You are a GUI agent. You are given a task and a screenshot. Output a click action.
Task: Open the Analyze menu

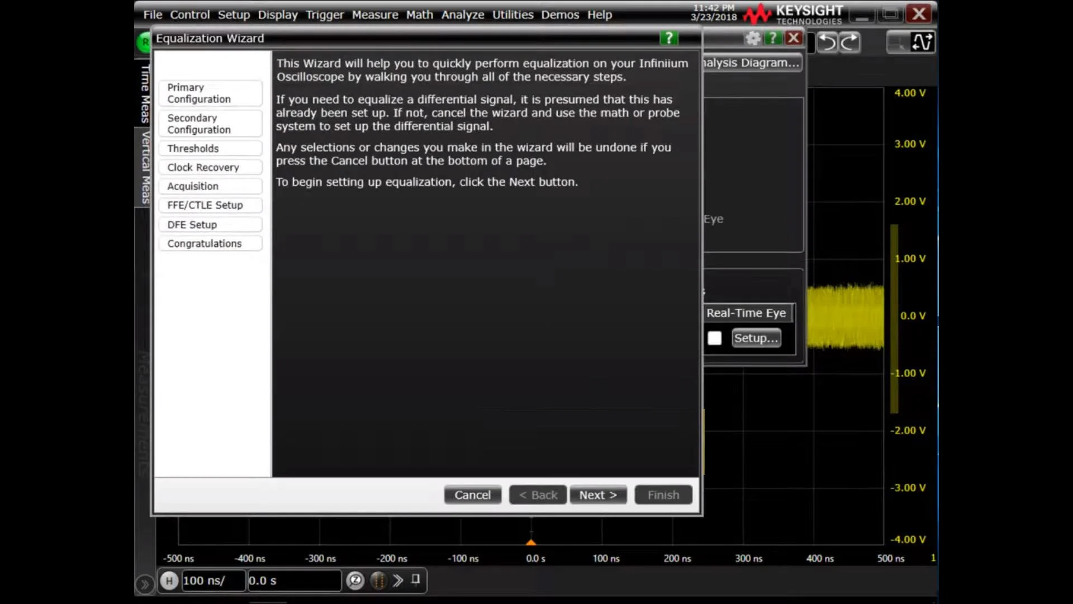463,15
